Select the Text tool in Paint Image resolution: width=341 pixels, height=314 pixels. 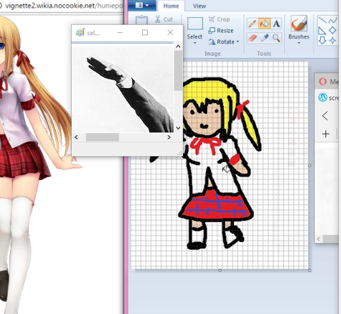(x=276, y=24)
